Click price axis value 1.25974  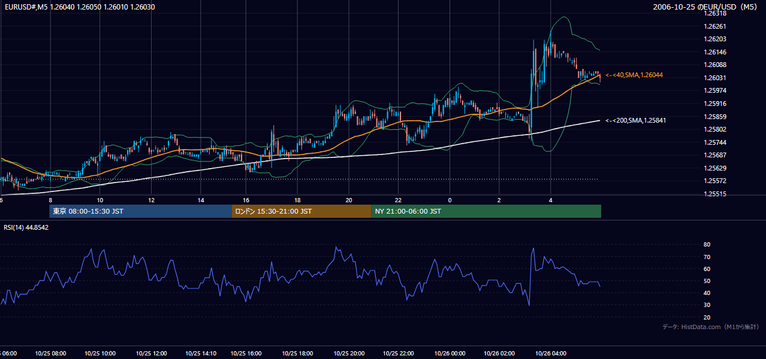click(x=715, y=90)
